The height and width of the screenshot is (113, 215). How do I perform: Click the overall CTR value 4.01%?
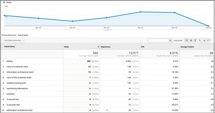click(x=174, y=53)
